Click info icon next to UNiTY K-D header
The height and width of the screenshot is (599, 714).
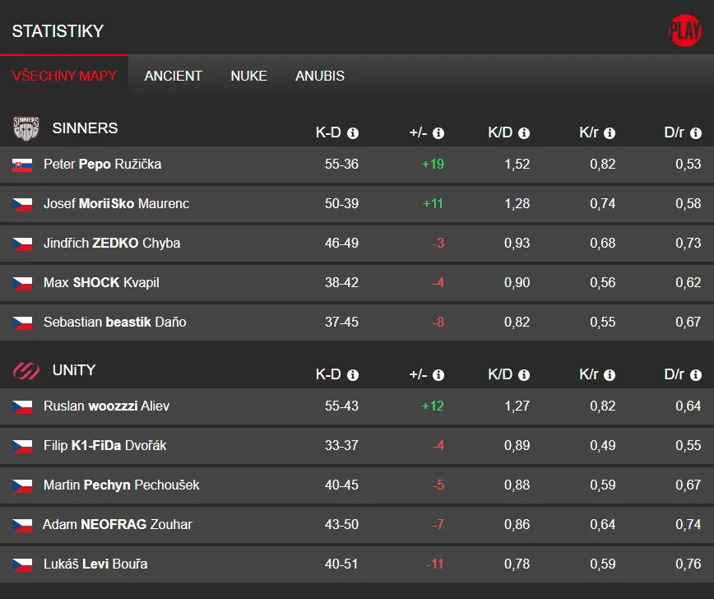point(353,375)
